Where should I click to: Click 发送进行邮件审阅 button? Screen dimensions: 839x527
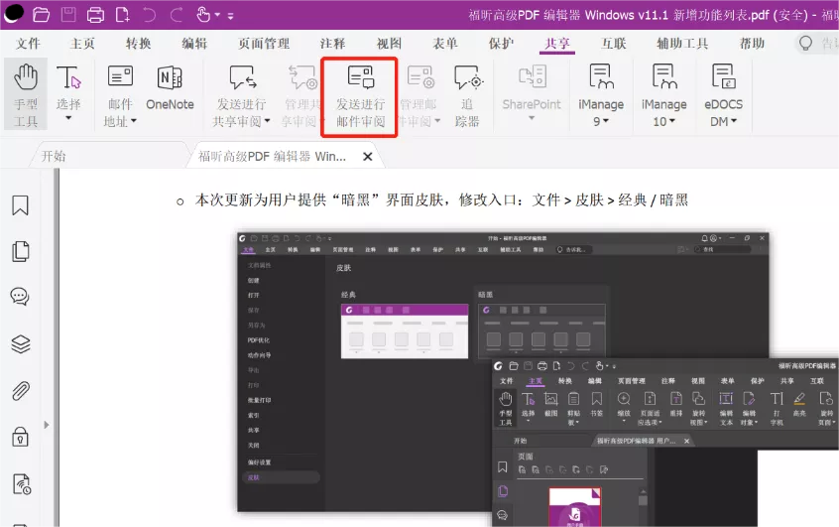[360, 95]
